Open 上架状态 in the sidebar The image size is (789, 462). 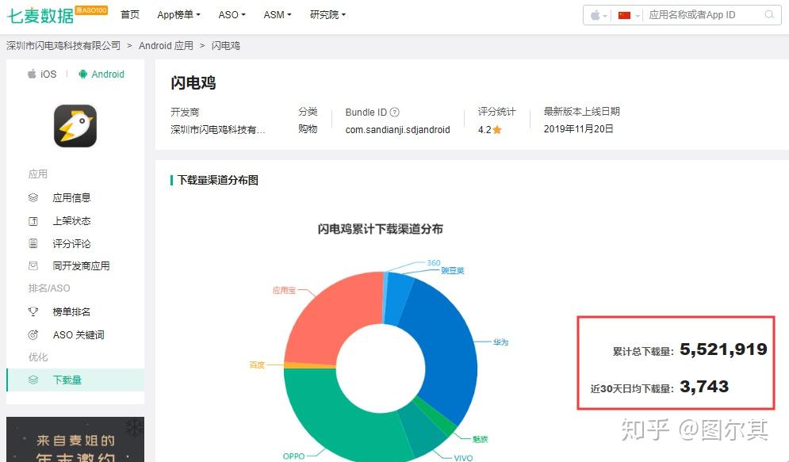tap(71, 220)
